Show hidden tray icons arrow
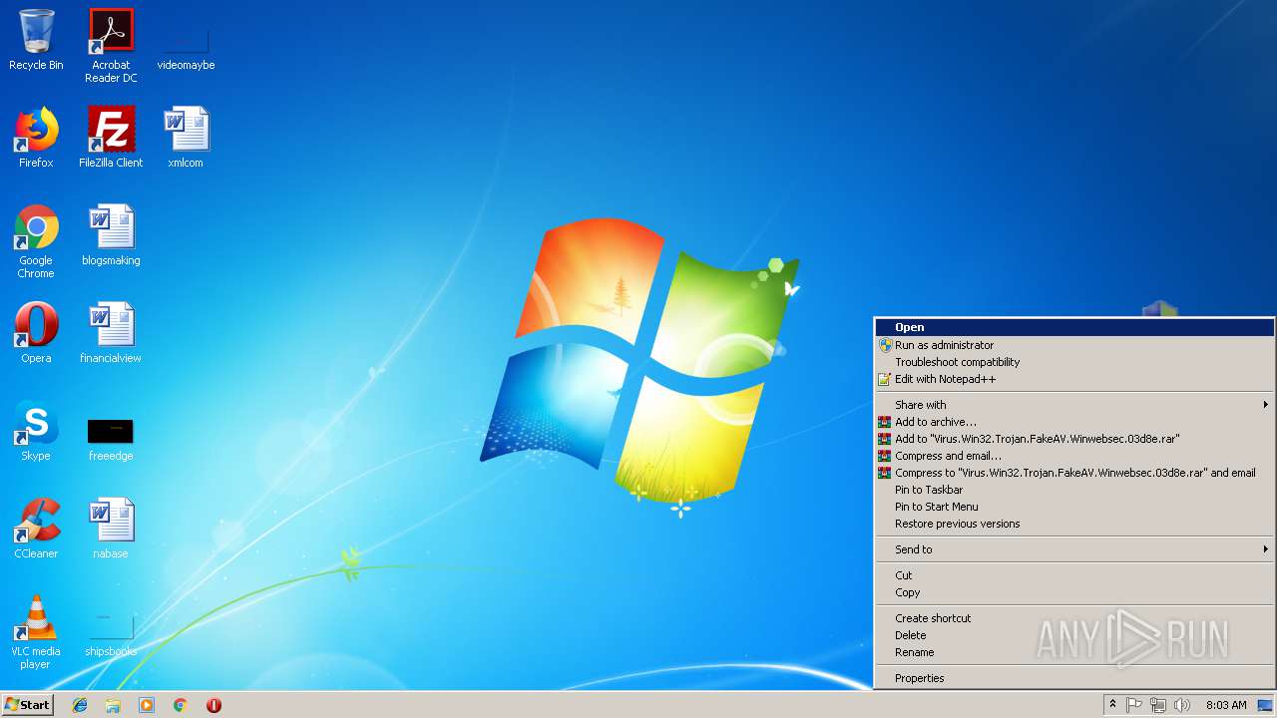Image resolution: width=1277 pixels, height=718 pixels. click(1113, 705)
